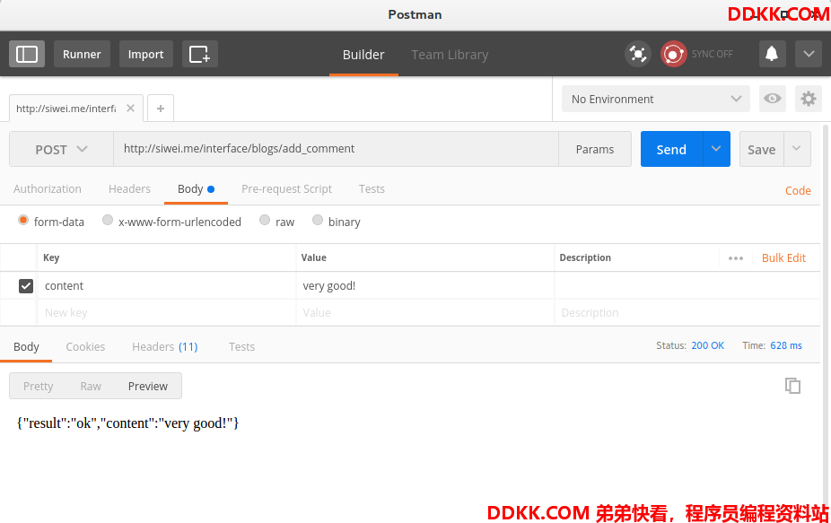This screenshot has width=831, height=523.
Task: Toggle the sidebar panel icon
Action: [x=27, y=54]
